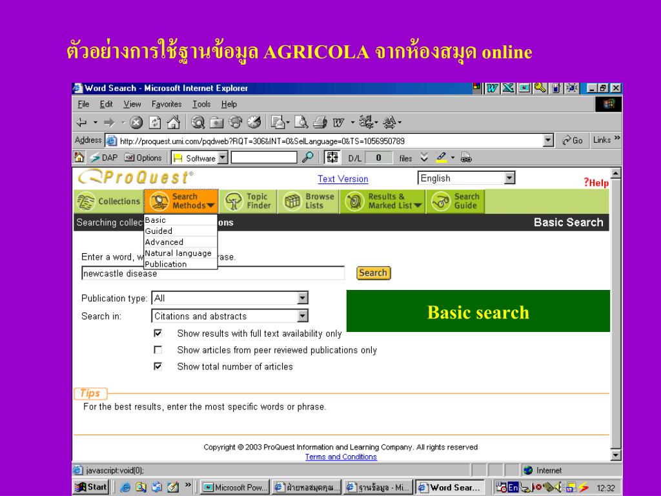Click the Back arrow in IE toolbar
The image size is (661, 496).
tap(81, 123)
